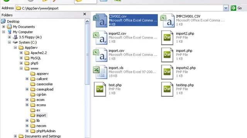Select the import.php Dreamweaver icon
The image size is (247, 138).
click(x=167, y=55)
